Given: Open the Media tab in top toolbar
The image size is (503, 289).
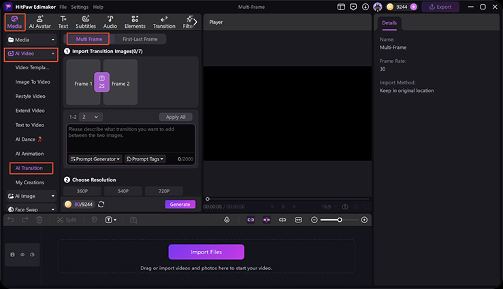Looking at the screenshot, I should click(14, 22).
